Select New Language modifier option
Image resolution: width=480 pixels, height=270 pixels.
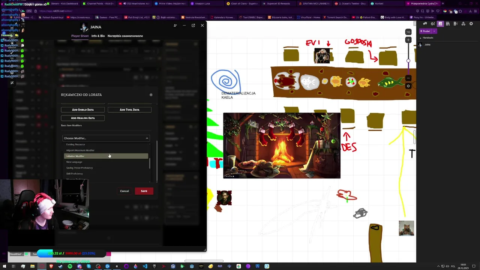pyautogui.click(x=106, y=162)
